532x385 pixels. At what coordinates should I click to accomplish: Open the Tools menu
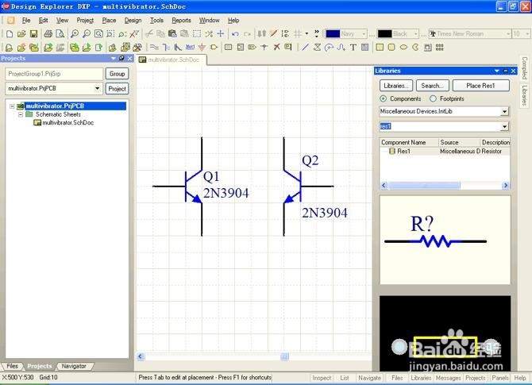pos(156,21)
